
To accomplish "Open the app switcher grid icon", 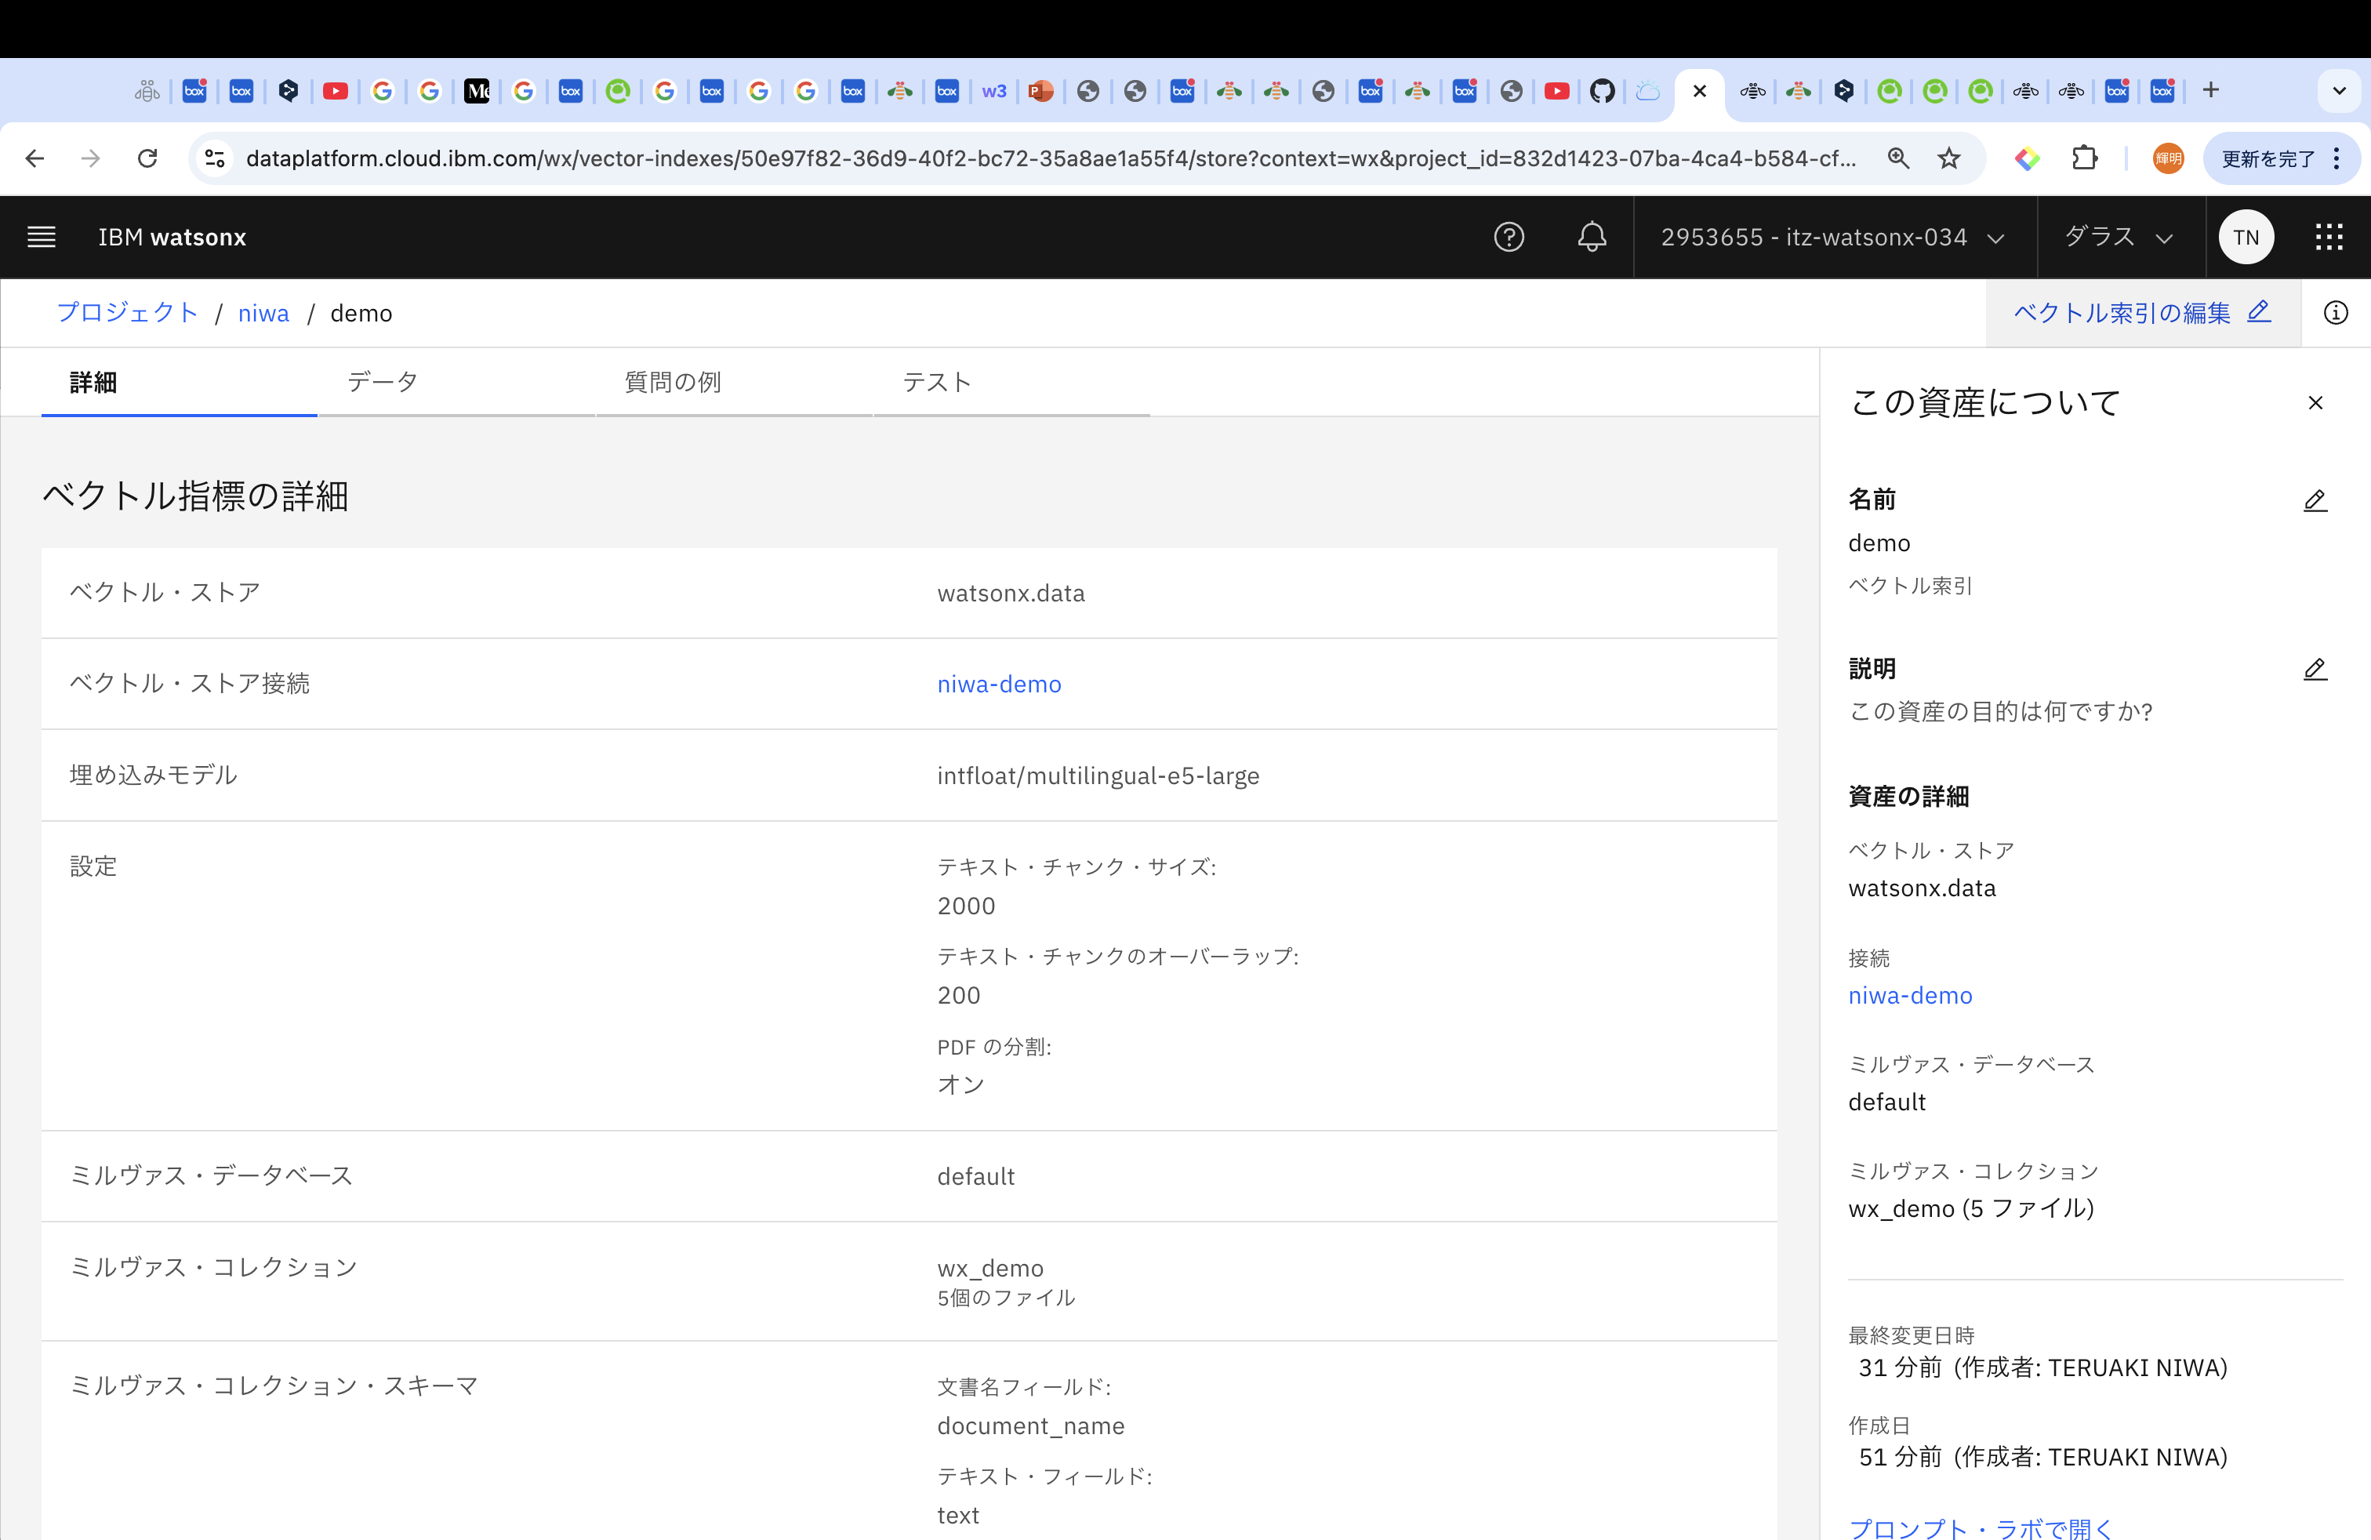I will click(2328, 237).
